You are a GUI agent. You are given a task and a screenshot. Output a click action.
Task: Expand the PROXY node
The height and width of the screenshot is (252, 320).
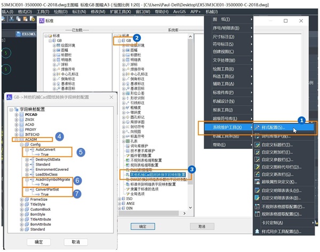click(x=17, y=130)
